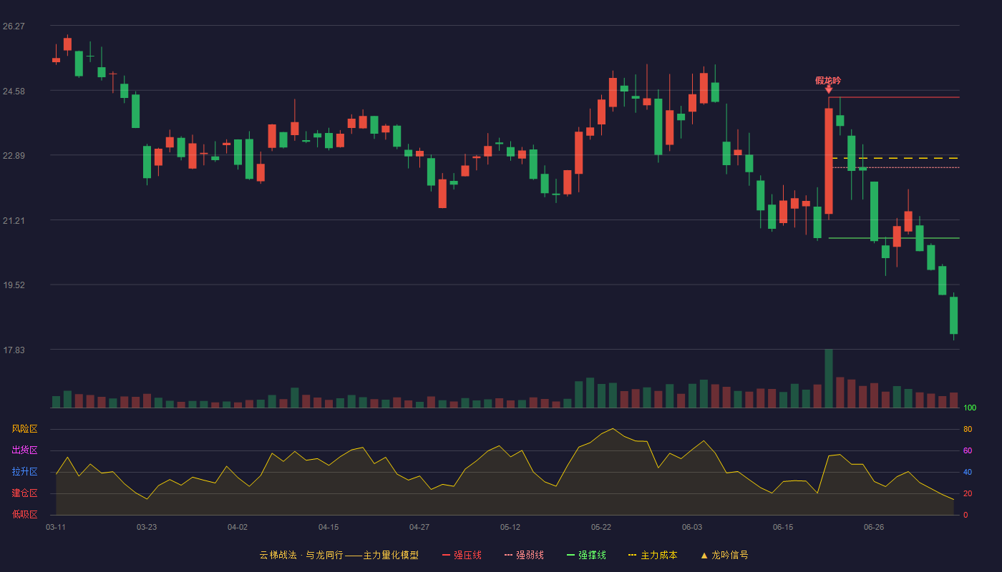Select the 拉升区 zone label
Viewport: 1002px width, 572px height.
[x=25, y=472]
